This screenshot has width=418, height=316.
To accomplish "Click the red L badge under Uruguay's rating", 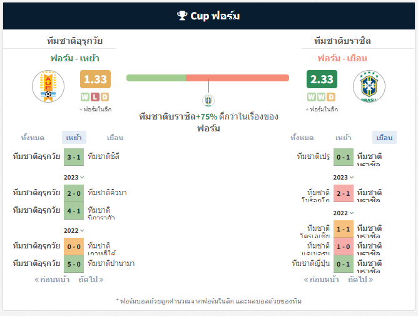I will coord(95,97).
